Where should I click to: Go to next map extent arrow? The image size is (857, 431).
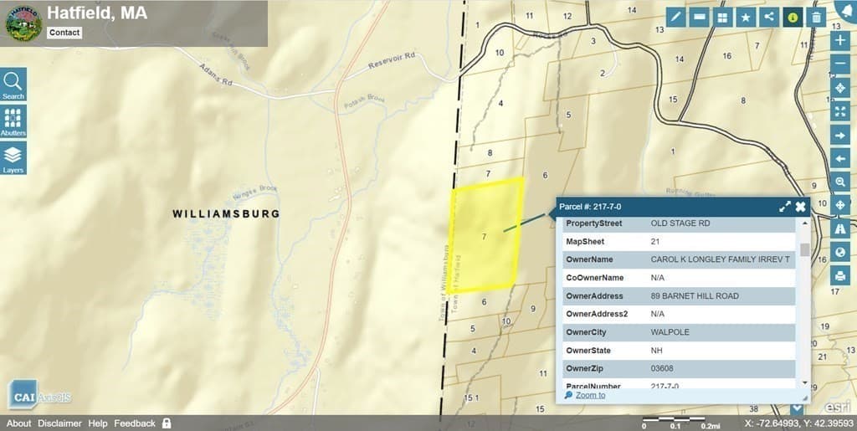(840, 135)
